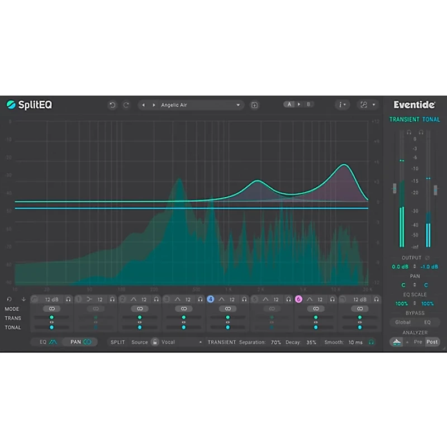Expand the settings dropdown at toolbar right

coord(373,104)
